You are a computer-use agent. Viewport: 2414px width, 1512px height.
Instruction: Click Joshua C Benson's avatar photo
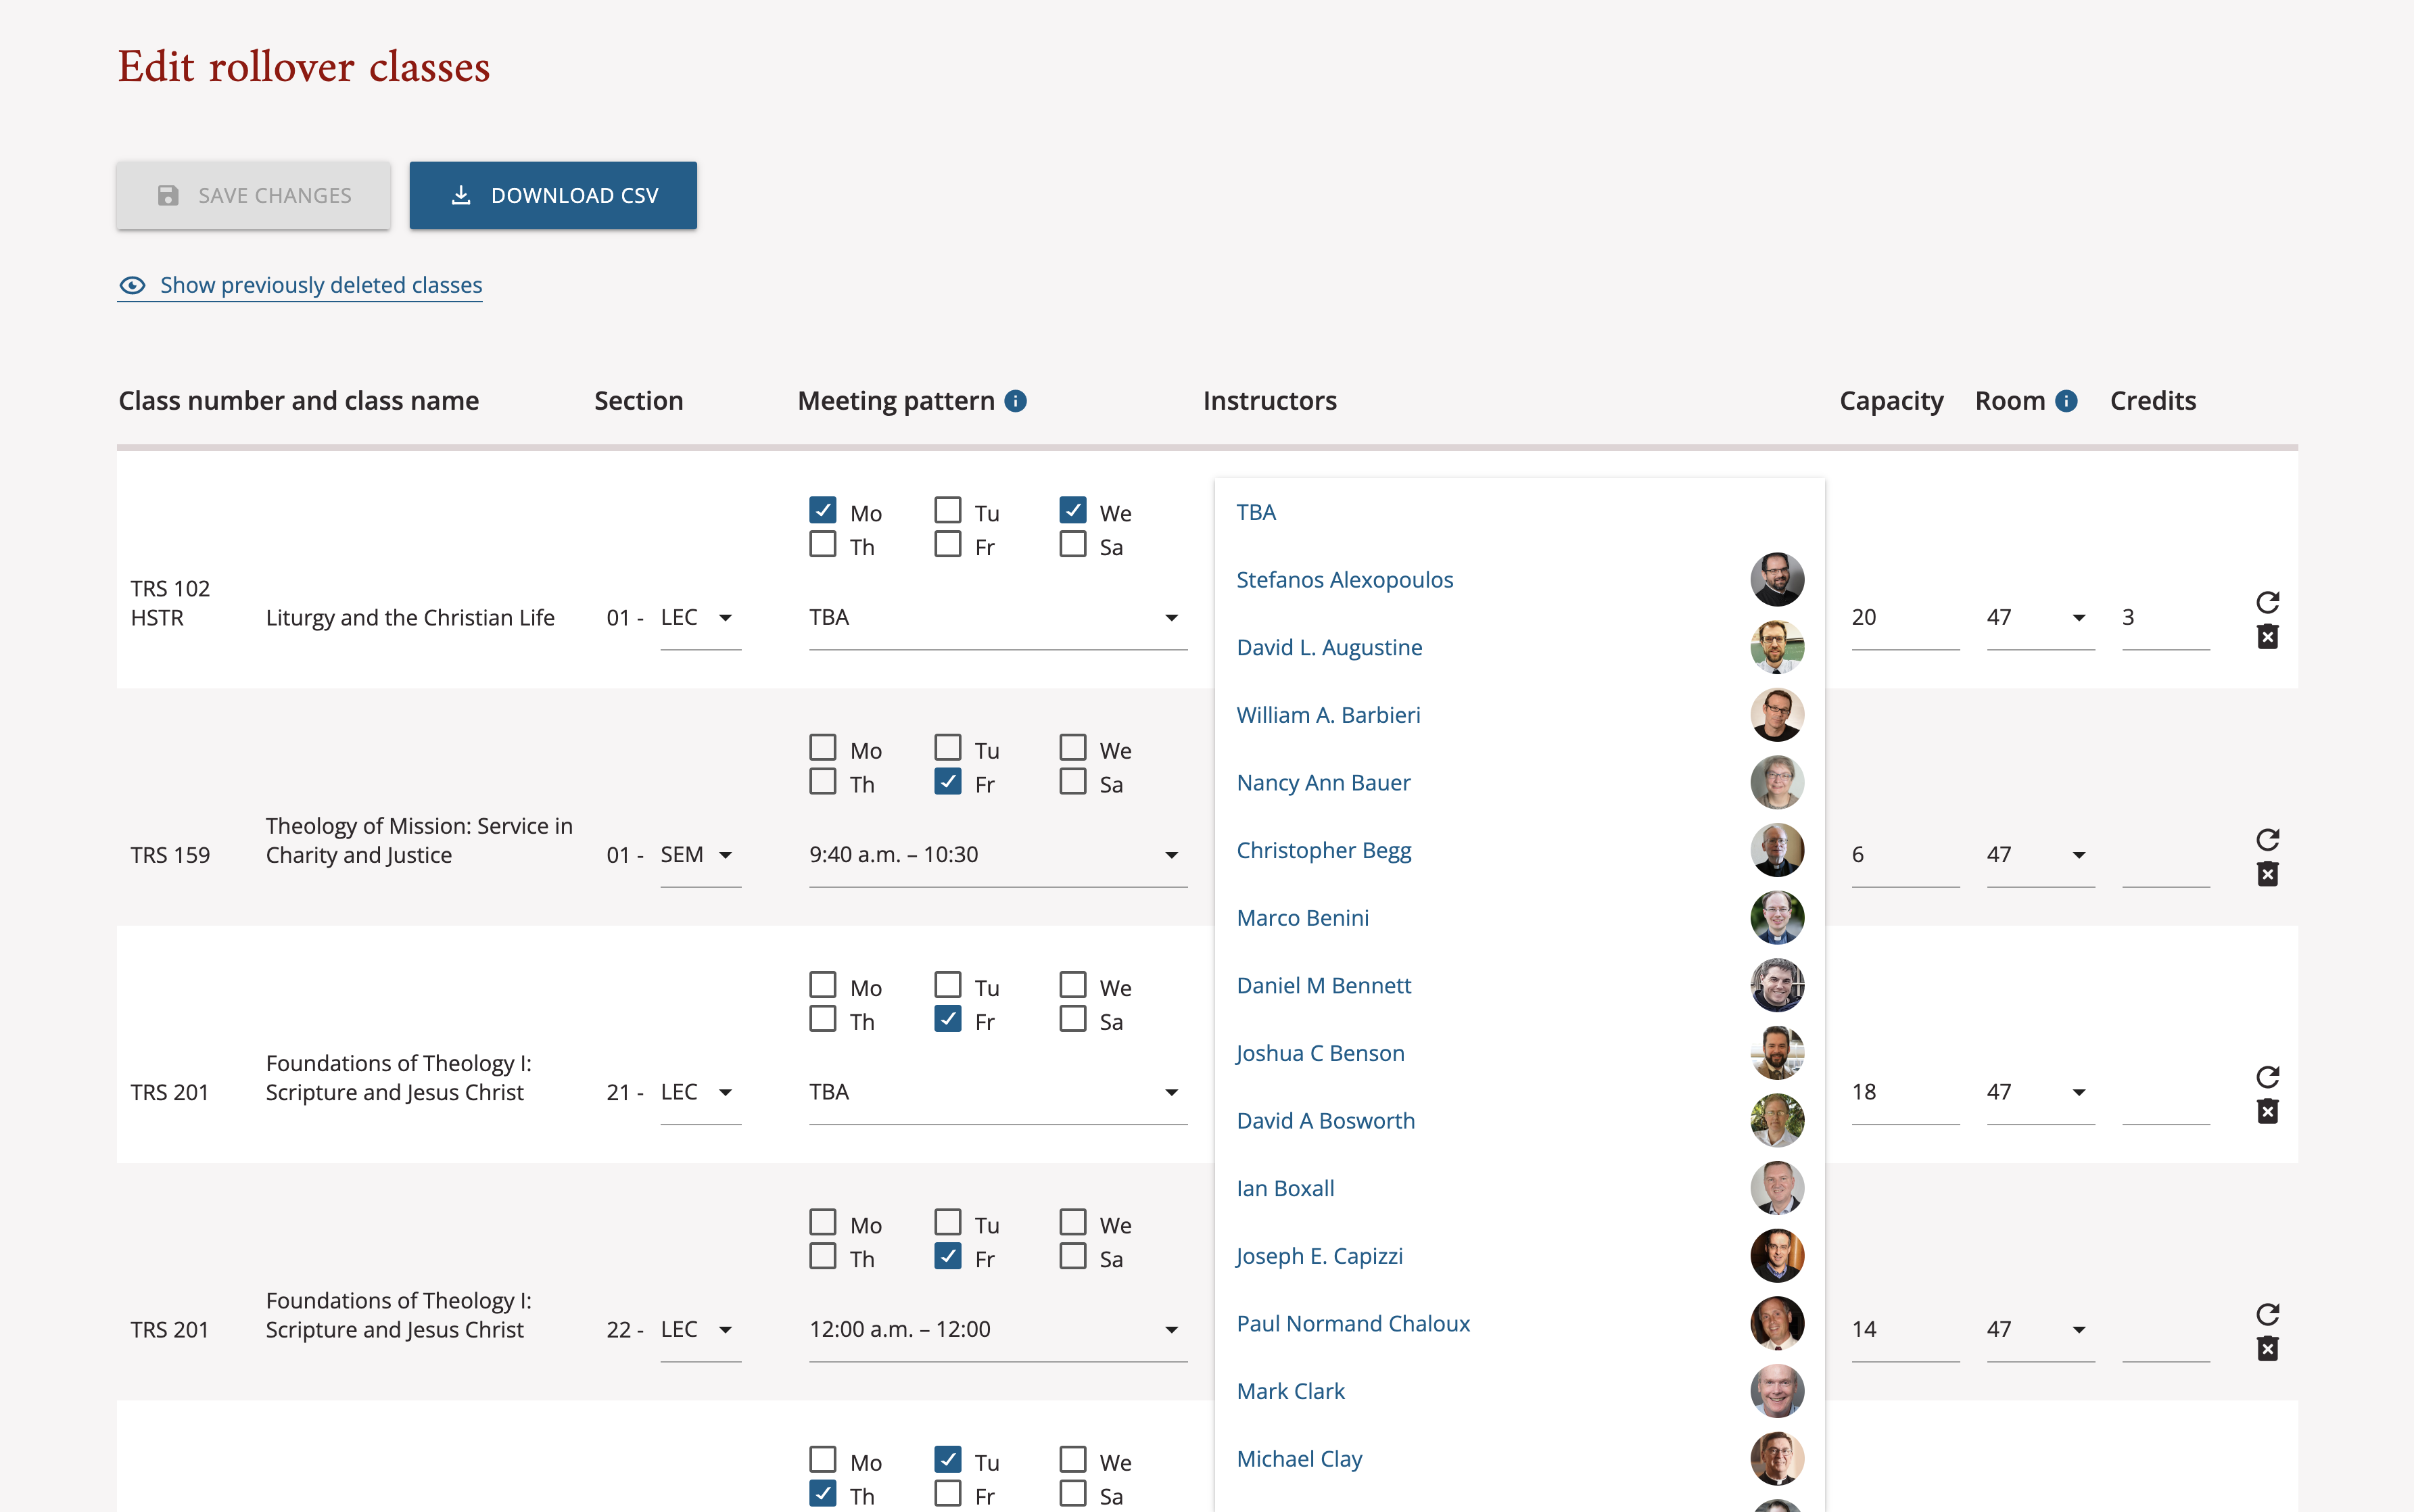[x=1777, y=1053]
